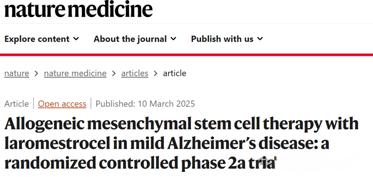Go to the nature breadcrumb link
The height and width of the screenshot is (177, 373).
17,73
